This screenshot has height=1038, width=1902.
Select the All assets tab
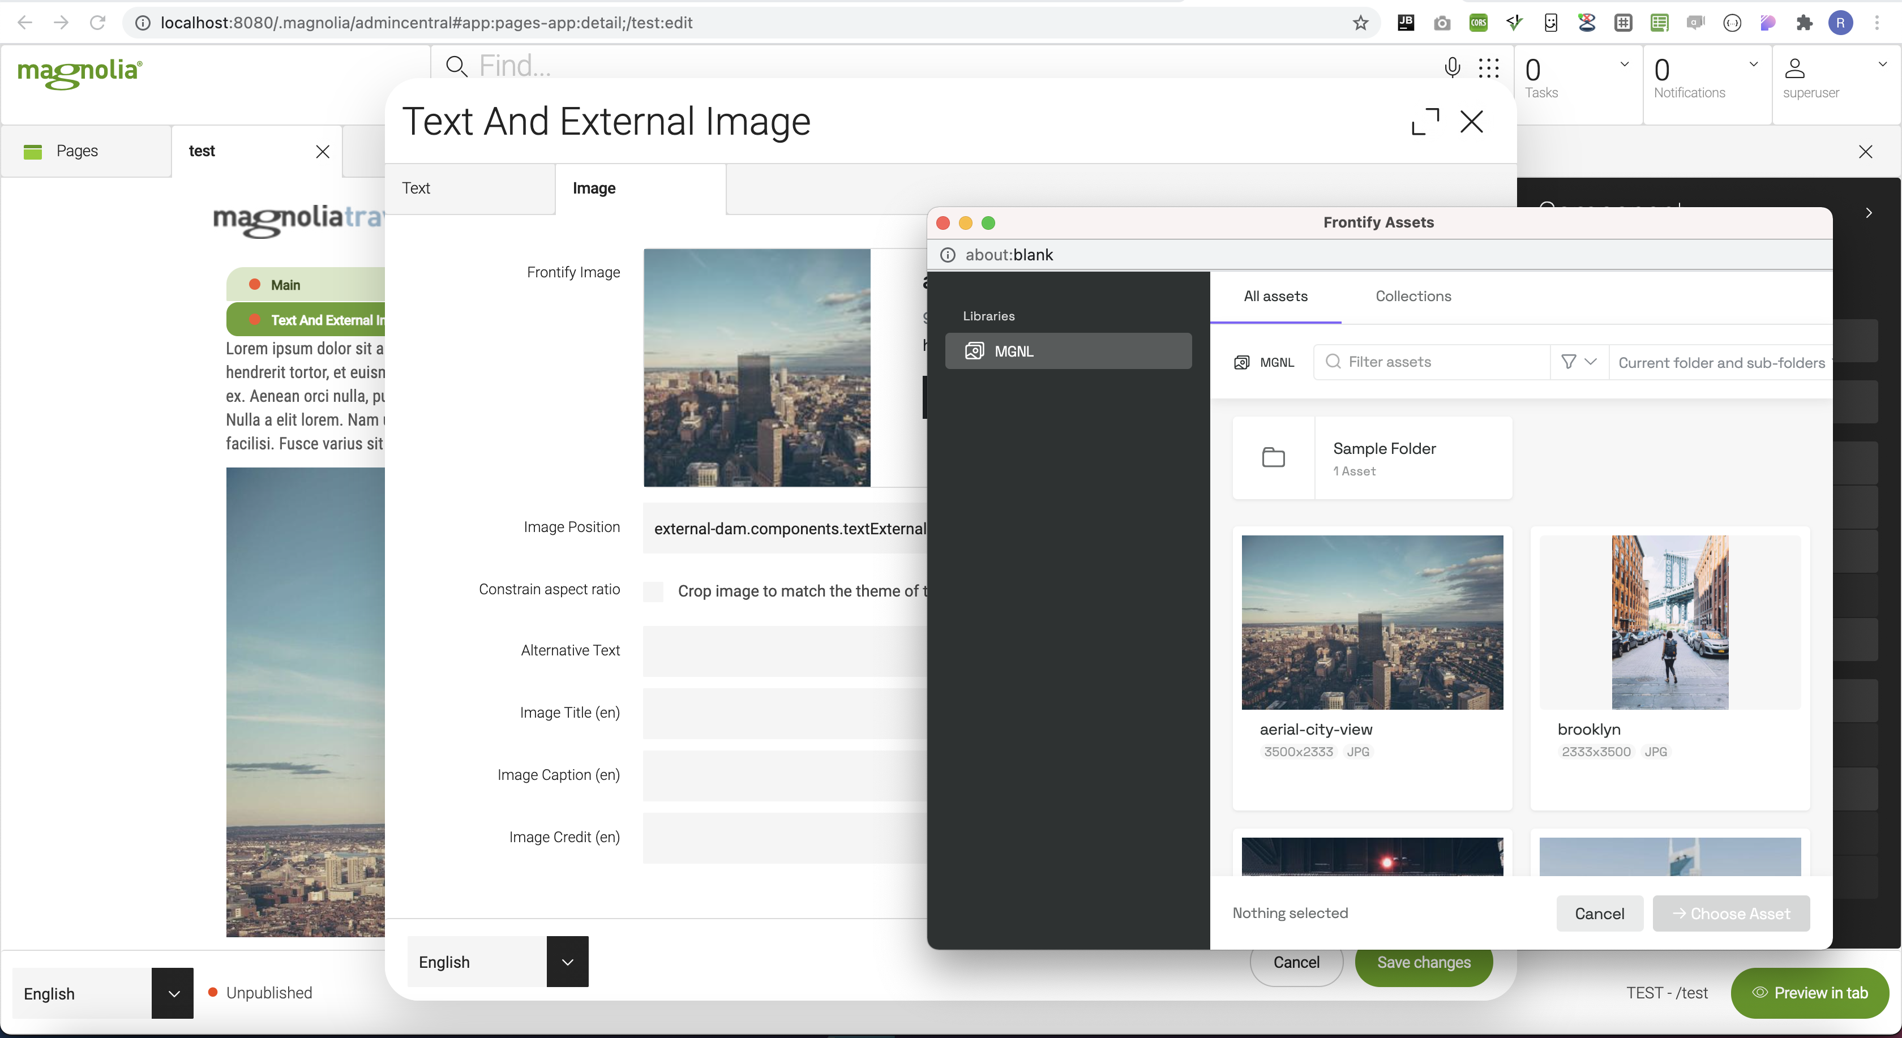pyautogui.click(x=1275, y=296)
